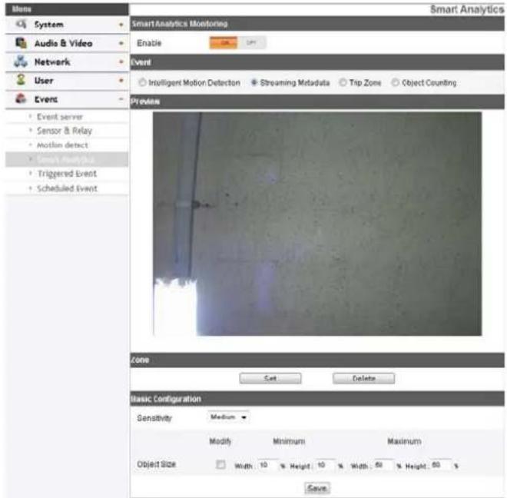Open the System menu section
Viewport: 507px width, 498px height.
[67, 25]
